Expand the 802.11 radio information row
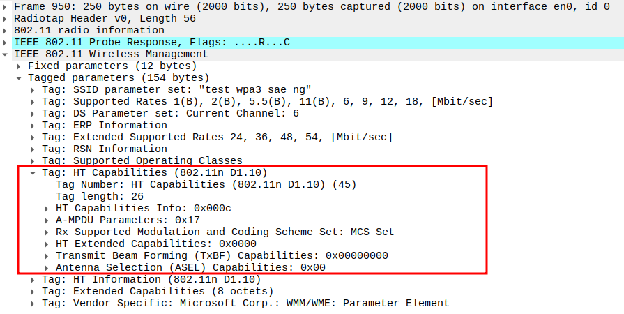 tap(6, 30)
